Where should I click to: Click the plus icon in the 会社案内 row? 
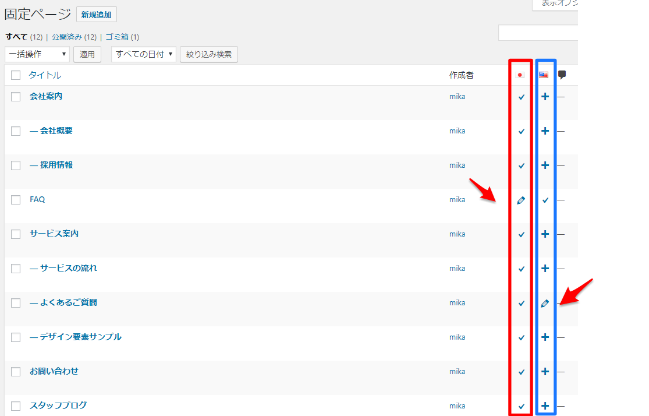[x=545, y=97]
